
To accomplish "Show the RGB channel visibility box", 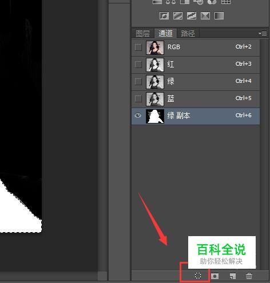I will pos(138,47).
